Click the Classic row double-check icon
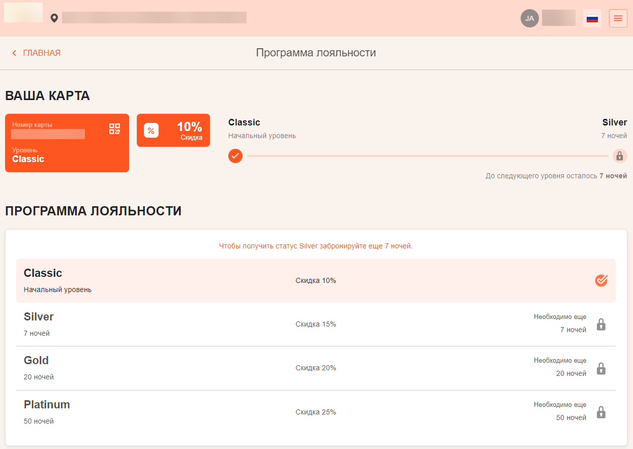The width and height of the screenshot is (633, 449). pos(601,280)
